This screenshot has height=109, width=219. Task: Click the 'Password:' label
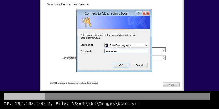point(86,51)
